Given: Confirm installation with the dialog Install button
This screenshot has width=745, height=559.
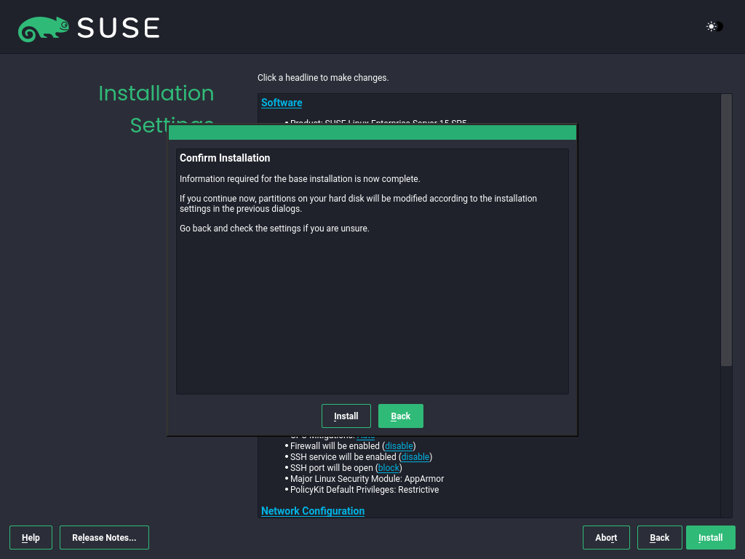Looking at the screenshot, I should point(346,416).
